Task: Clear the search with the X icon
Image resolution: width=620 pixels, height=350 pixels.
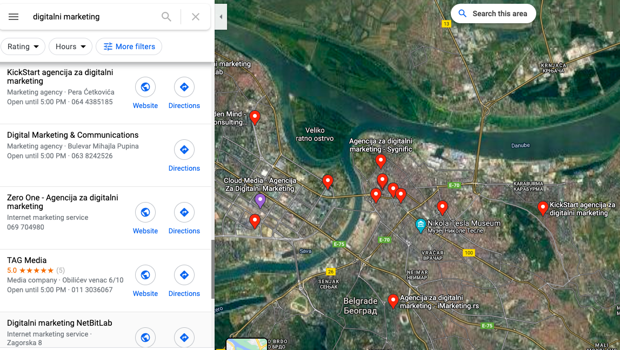Action: click(195, 17)
